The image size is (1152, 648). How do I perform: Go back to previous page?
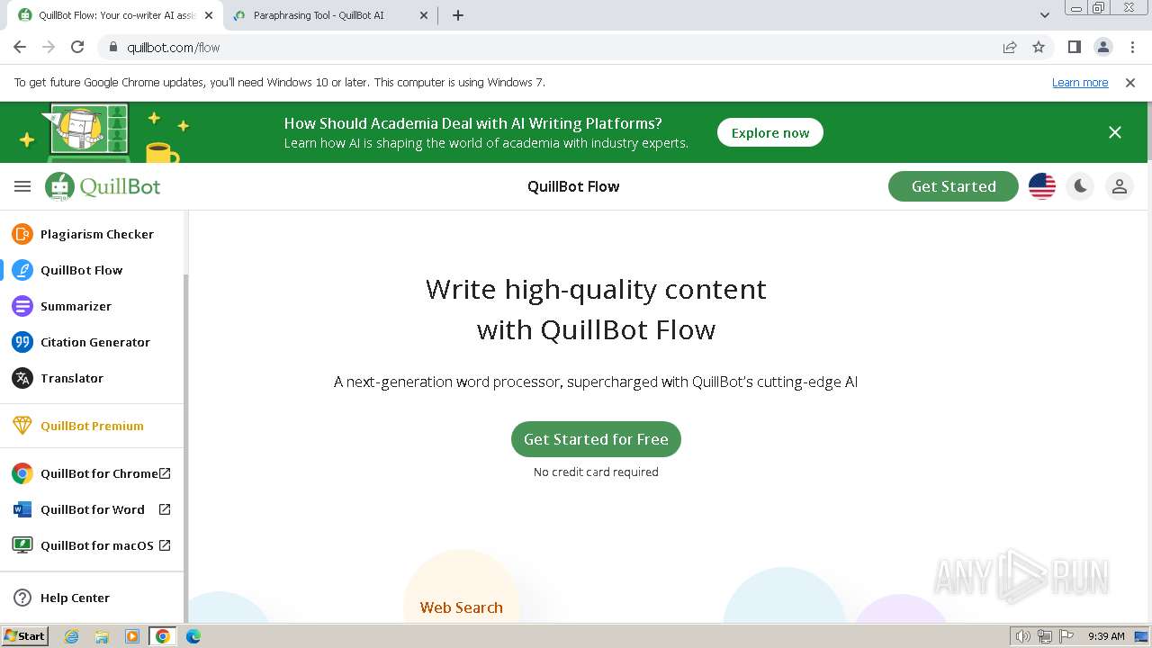[x=20, y=47]
